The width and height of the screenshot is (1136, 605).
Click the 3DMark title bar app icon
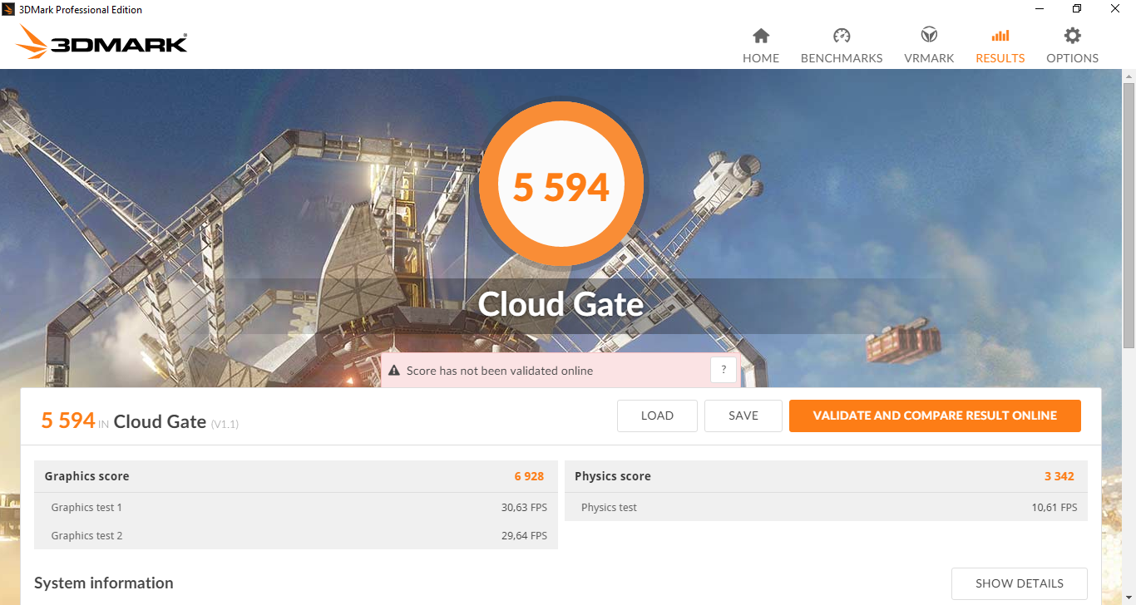click(9, 9)
